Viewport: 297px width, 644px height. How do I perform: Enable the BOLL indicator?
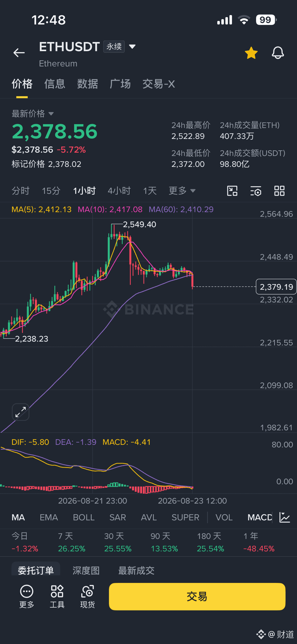click(x=84, y=517)
